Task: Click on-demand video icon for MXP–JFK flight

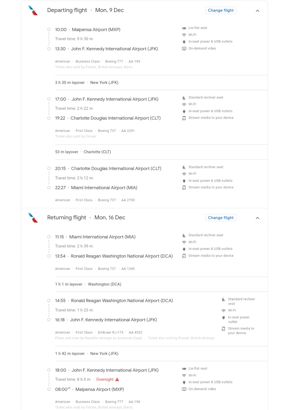Action: pos(184,49)
